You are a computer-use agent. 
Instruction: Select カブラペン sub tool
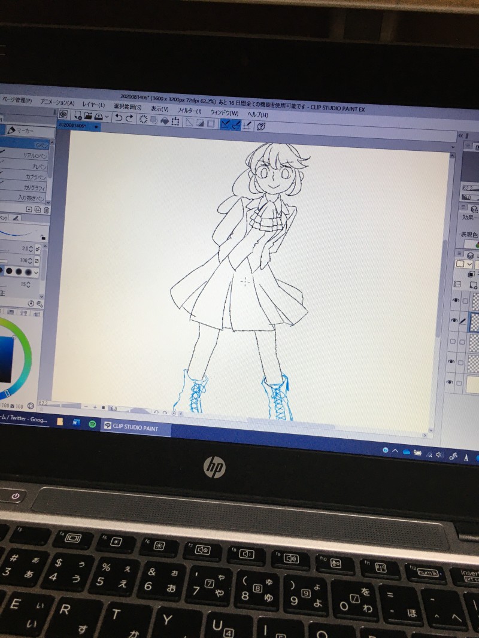23,177
